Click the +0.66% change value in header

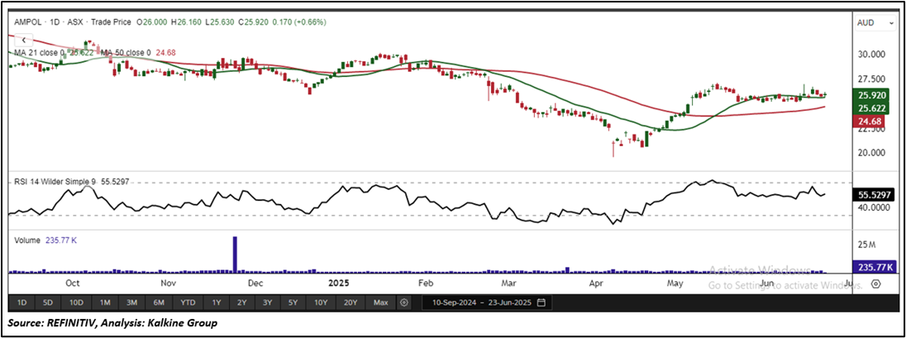pos(310,22)
